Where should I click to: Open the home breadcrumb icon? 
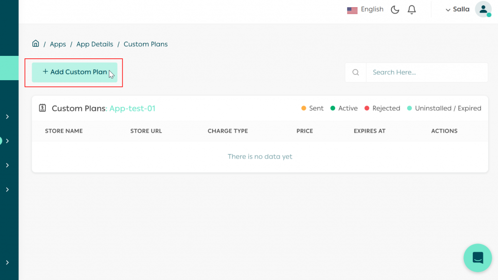pyautogui.click(x=36, y=43)
